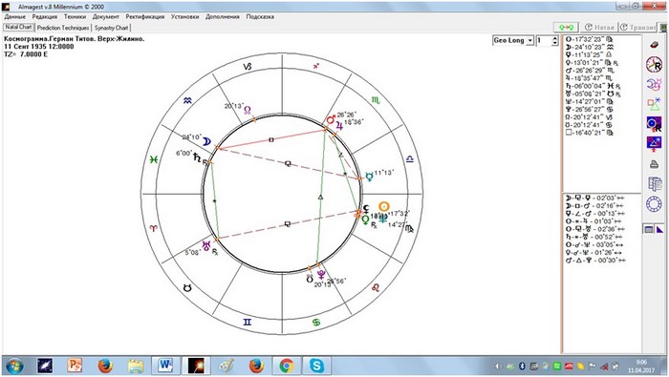Open Chrome from the taskbar

click(287, 366)
